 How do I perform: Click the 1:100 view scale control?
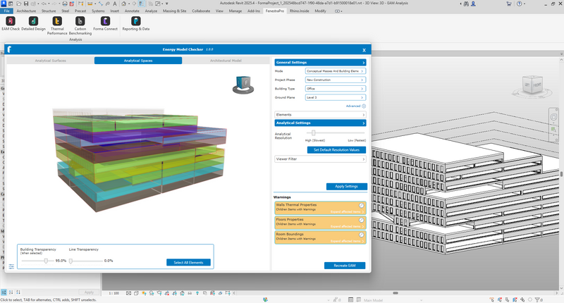(x=114, y=293)
